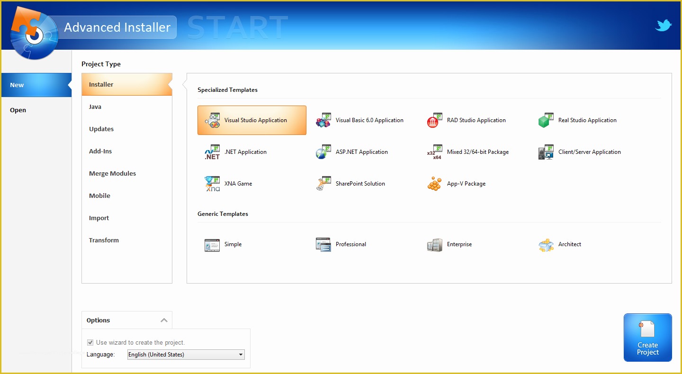
Task: Switch to the Open tab
Action: pyautogui.click(x=36, y=110)
